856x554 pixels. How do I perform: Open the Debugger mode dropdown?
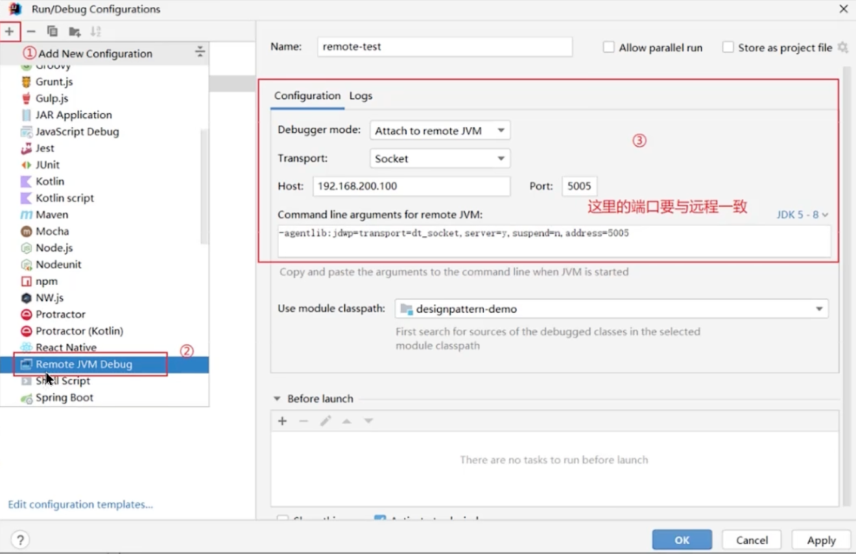click(440, 130)
